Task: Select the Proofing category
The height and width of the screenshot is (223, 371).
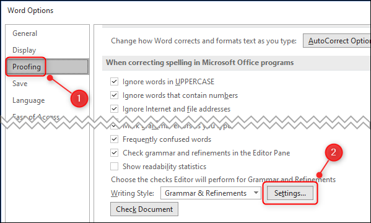Action: click(48, 67)
